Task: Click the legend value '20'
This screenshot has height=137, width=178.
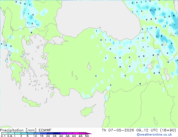Action: click(48, 136)
